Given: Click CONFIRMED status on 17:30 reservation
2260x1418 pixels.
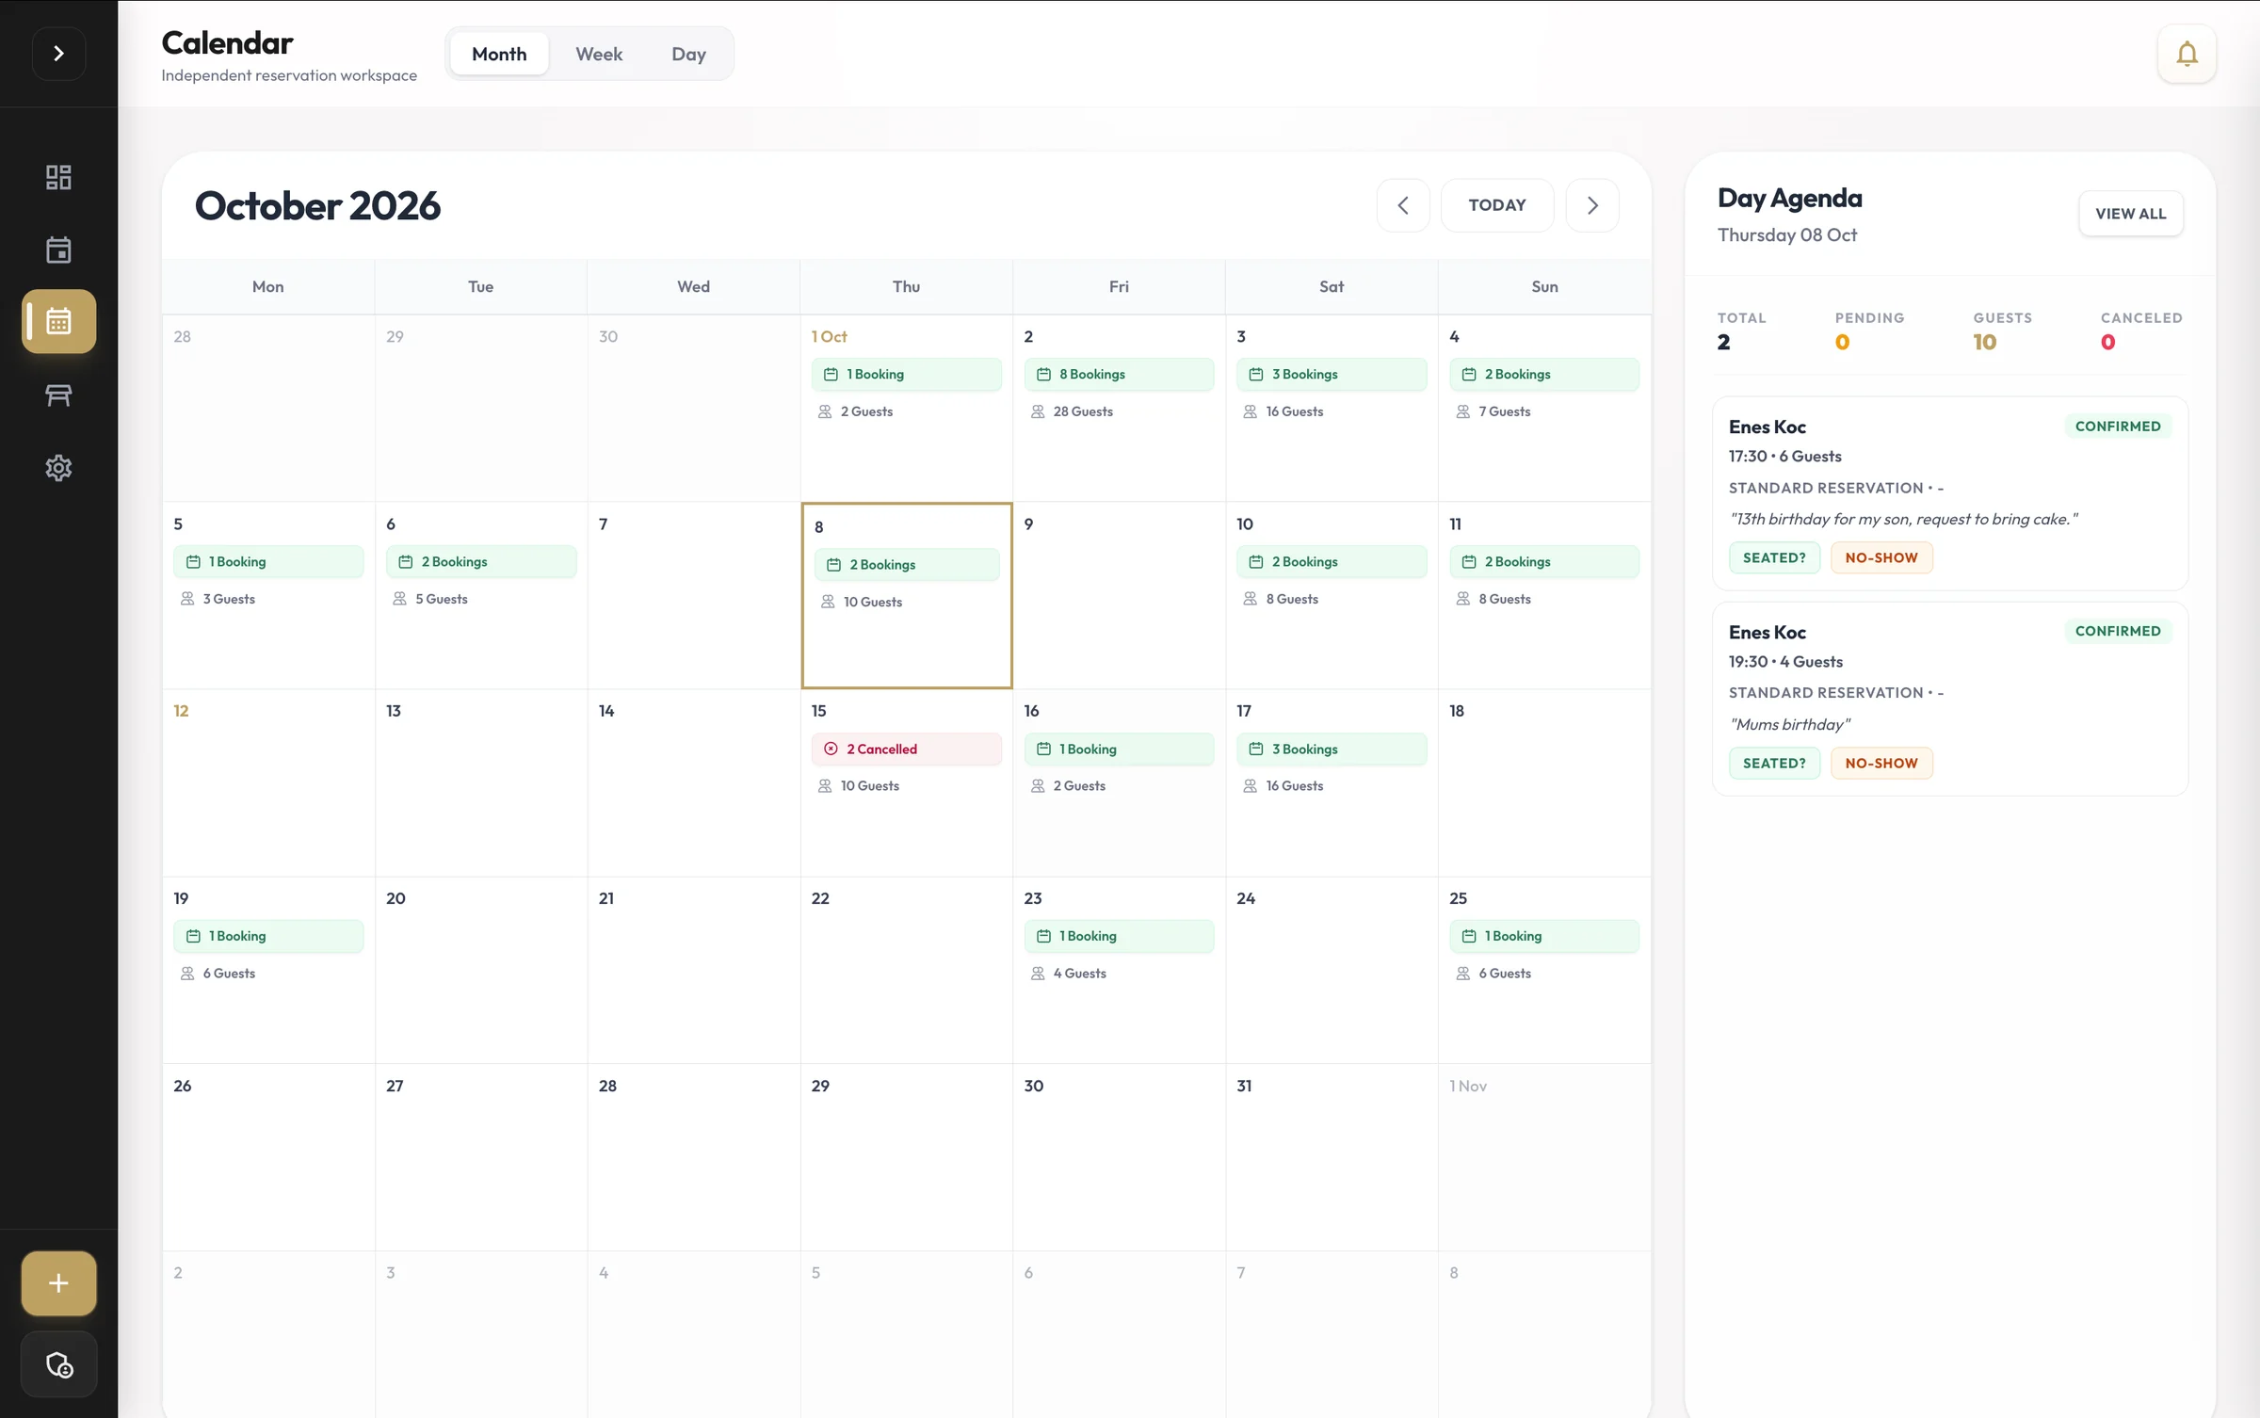Looking at the screenshot, I should [2118, 426].
